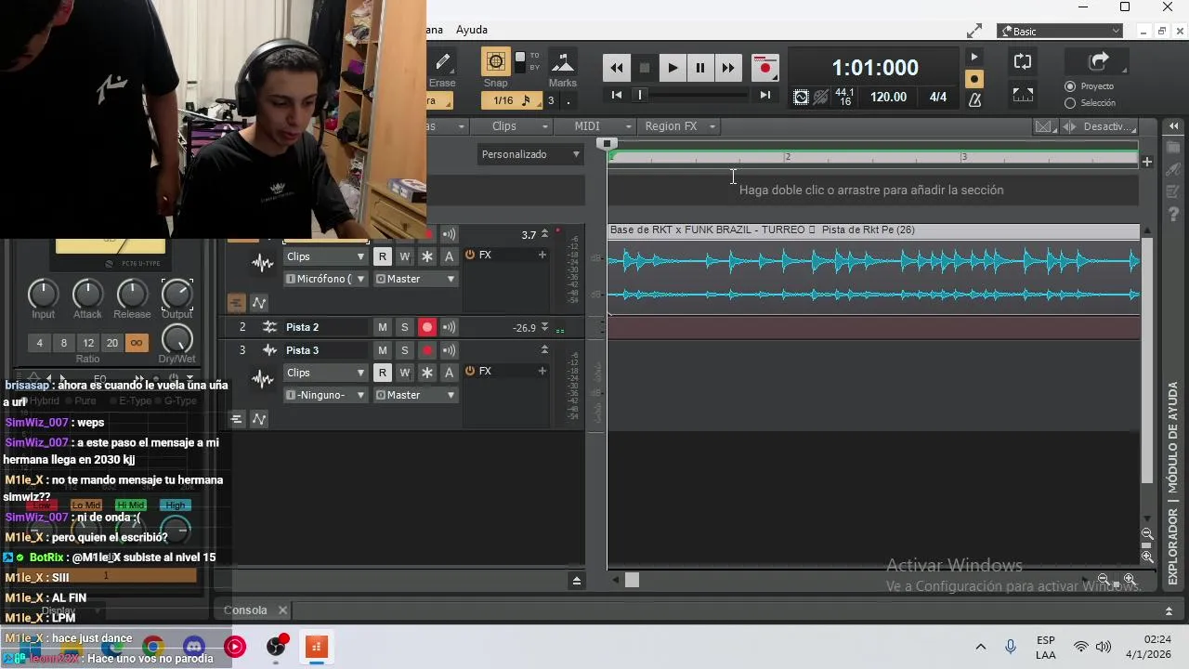The width and height of the screenshot is (1189, 669).
Task: Open the Ayuda menu
Action: point(472,30)
